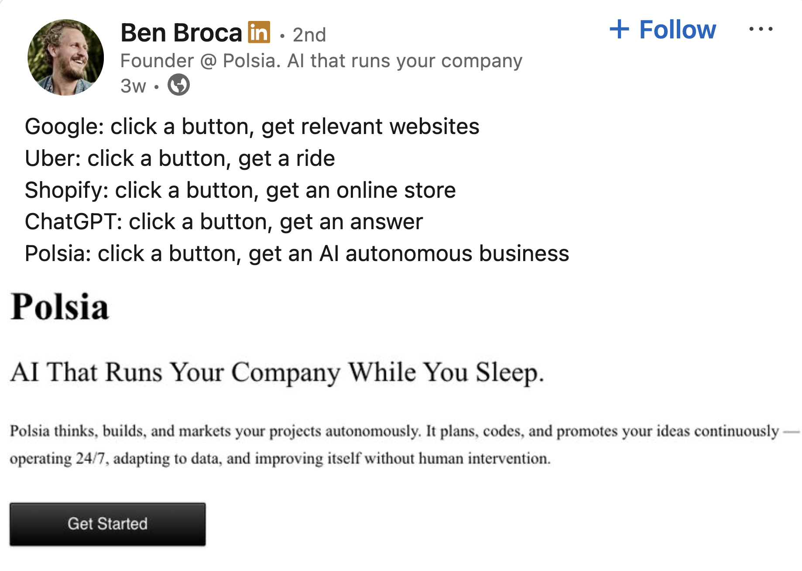Click the '2nd' connection degree indicator
This screenshot has width=802, height=571.
click(309, 34)
